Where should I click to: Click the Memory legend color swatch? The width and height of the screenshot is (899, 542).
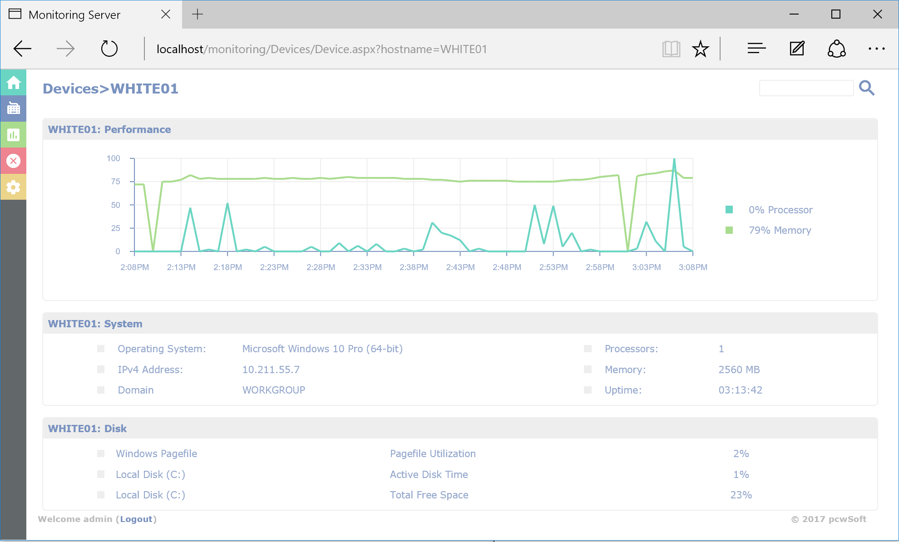(x=729, y=230)
